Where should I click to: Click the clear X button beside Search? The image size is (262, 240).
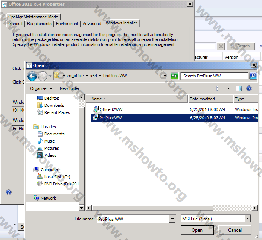221,46
